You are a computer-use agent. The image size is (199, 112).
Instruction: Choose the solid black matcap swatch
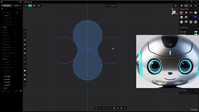pyautogui.click(x=191, y=17)
